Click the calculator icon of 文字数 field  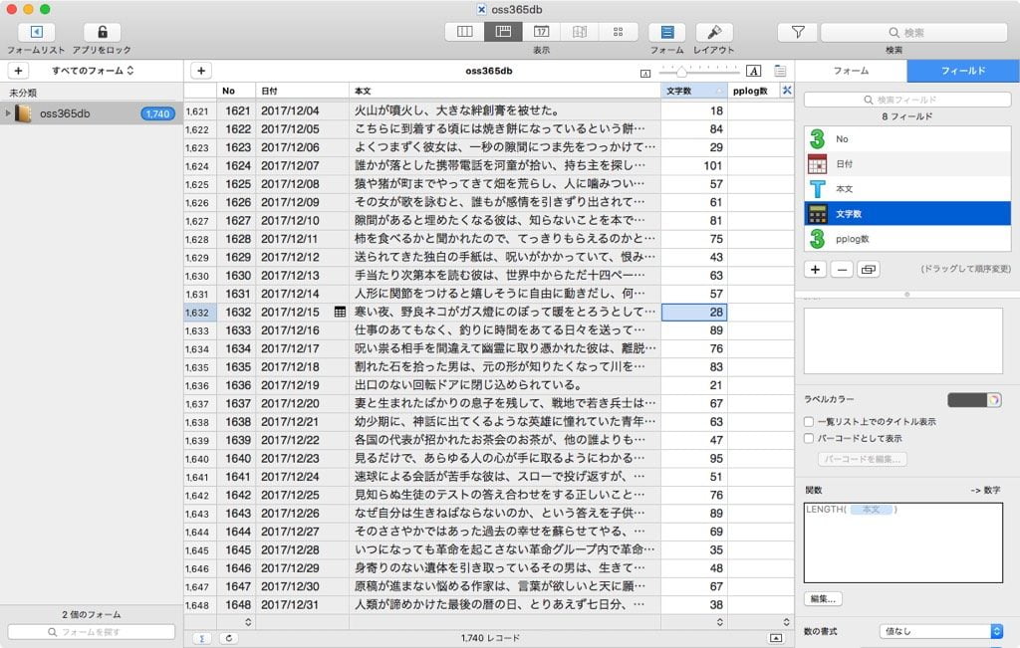(818, 214)
